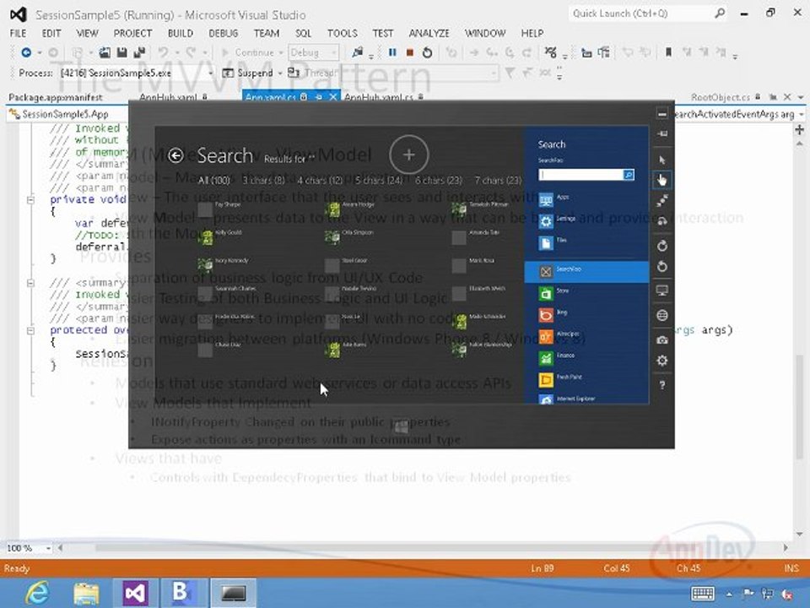Collapse the private void method outline

coord(30,200)
